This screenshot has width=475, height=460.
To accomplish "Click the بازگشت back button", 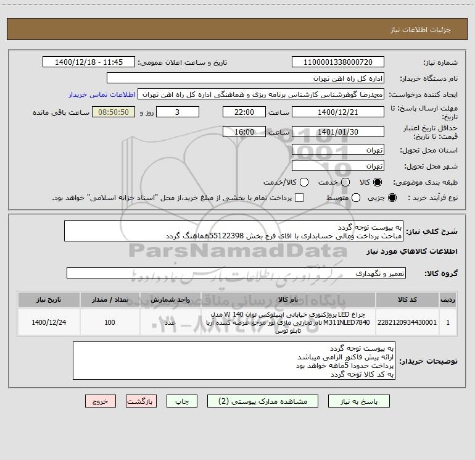I will pos(141,401).
